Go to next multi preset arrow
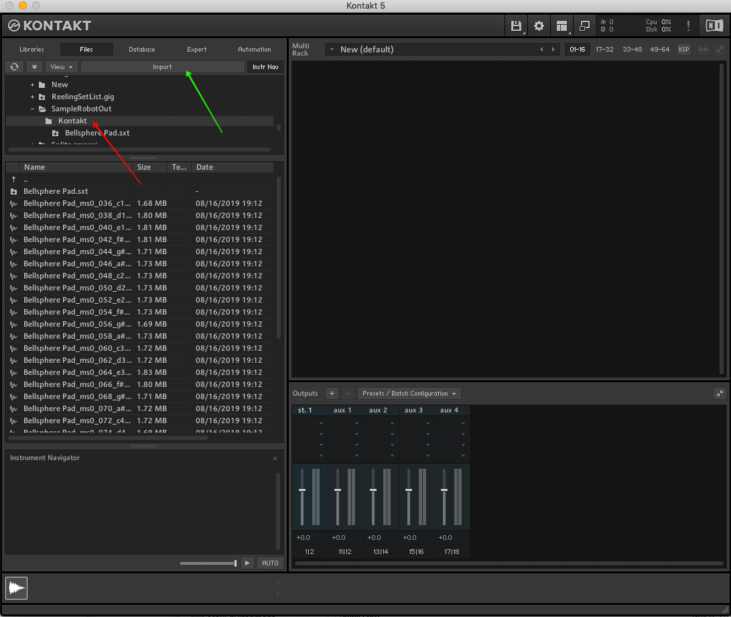The width and height of the screenshot is (731, 617). click(553, 49)
